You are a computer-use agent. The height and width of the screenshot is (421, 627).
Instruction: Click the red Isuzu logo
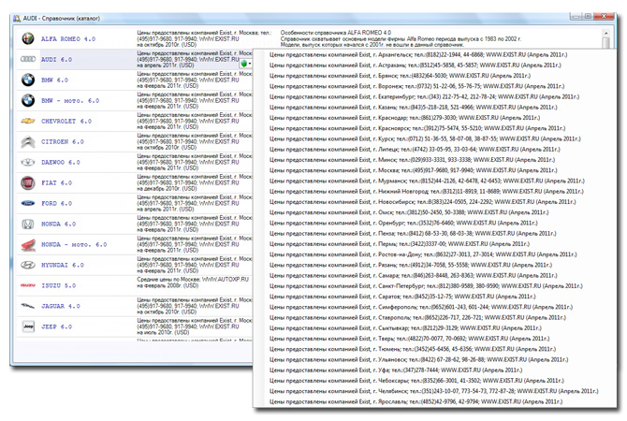point(27,285)
